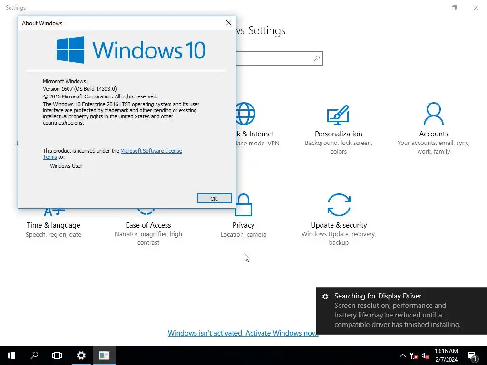Click Windows Update, recovery, backup description
This screenshot has width=487, height=365.
pos(339,239)
